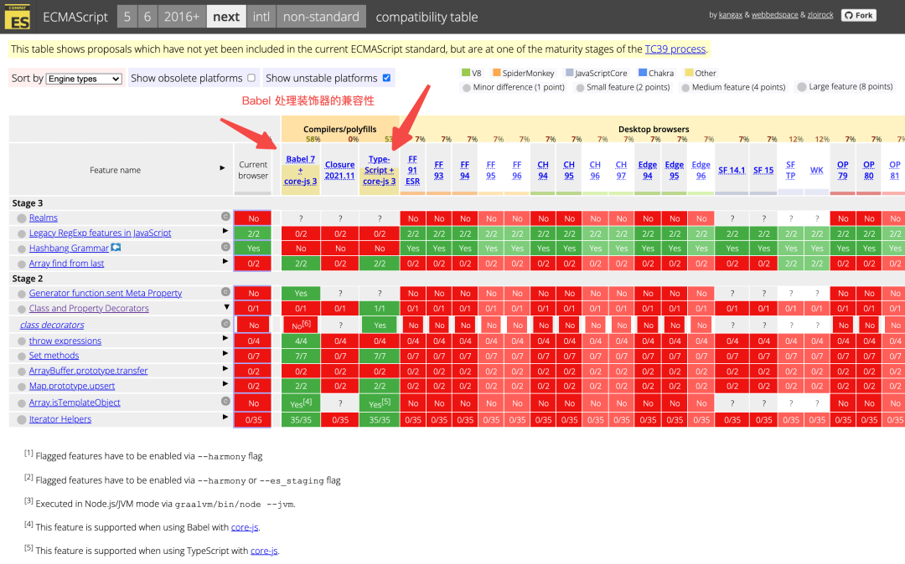Click the gray circle beside throw expressions

(21, 341)
